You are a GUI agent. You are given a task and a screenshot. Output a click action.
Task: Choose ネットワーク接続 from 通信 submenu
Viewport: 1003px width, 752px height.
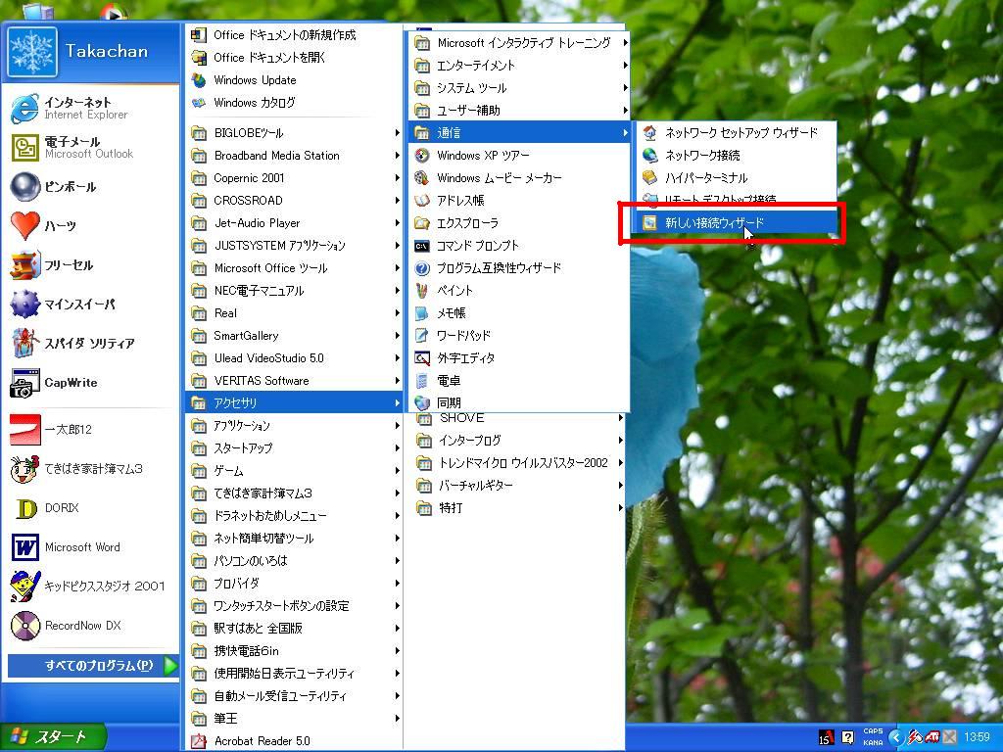pos(736,155)
